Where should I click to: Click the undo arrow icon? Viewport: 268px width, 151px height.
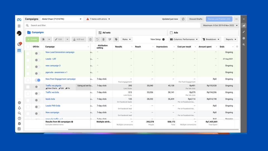(97, 39)
